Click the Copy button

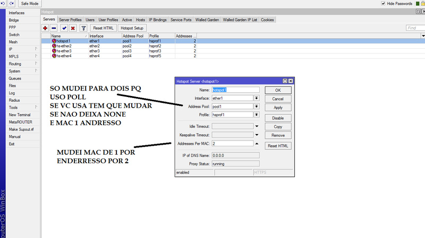pos(278,127)
